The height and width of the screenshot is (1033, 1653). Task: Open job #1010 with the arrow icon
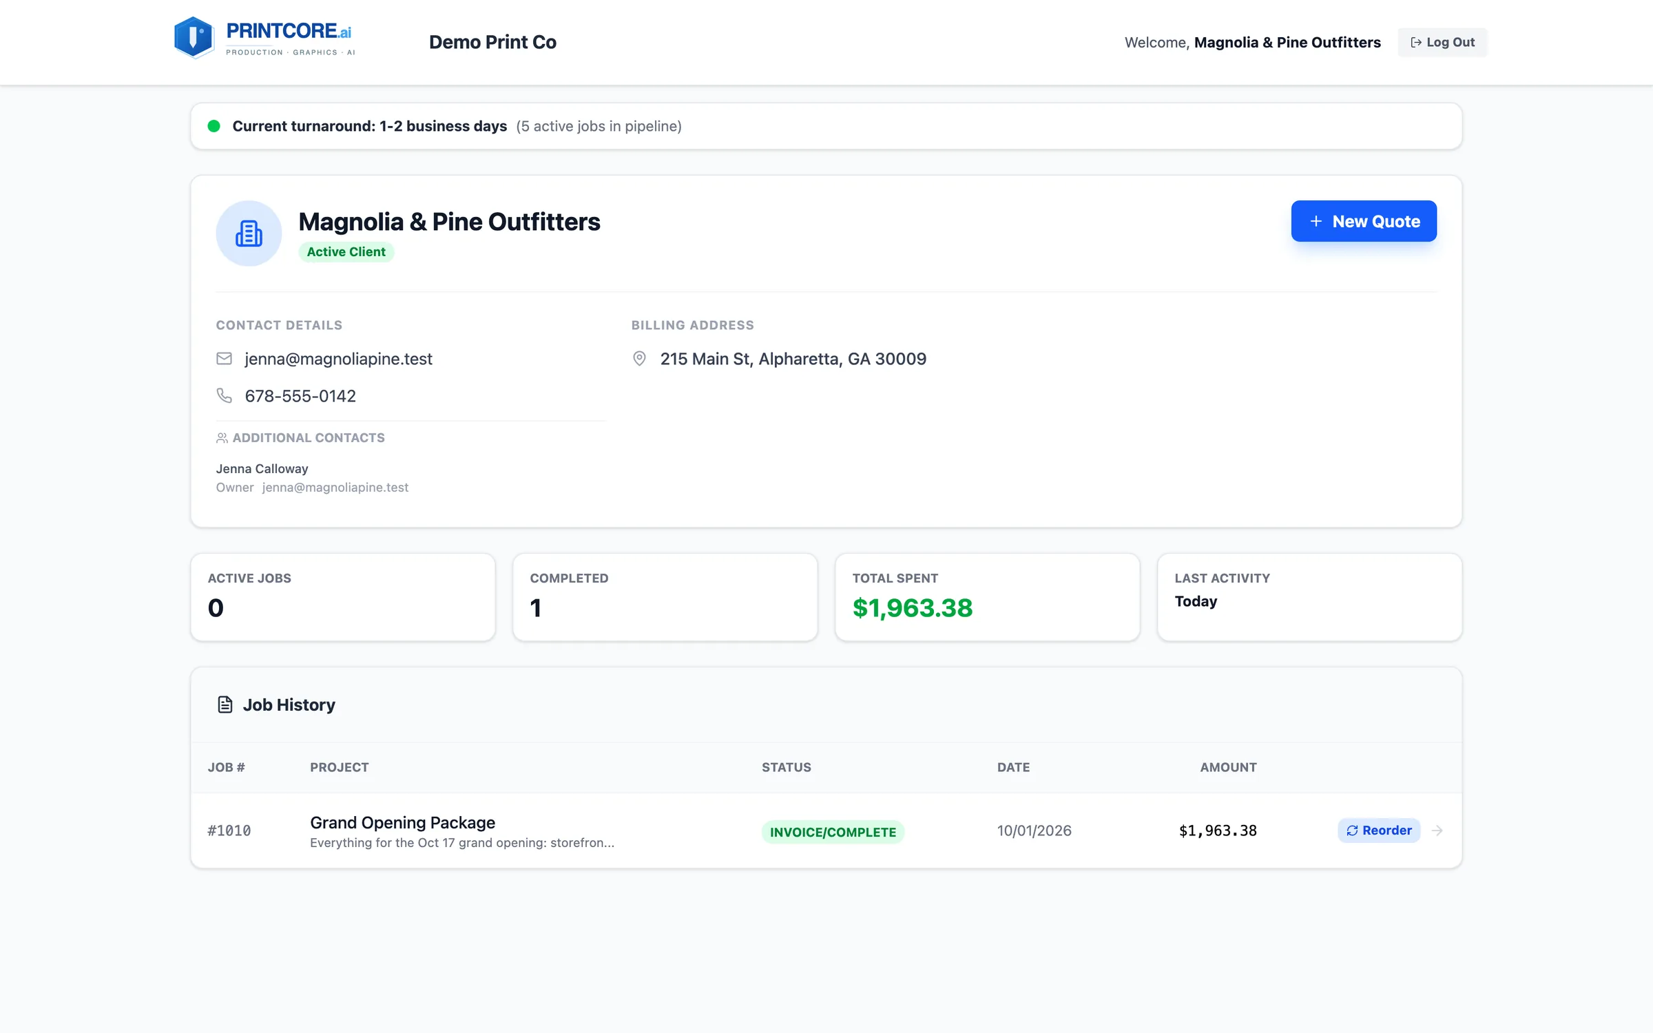[1437, 831]
